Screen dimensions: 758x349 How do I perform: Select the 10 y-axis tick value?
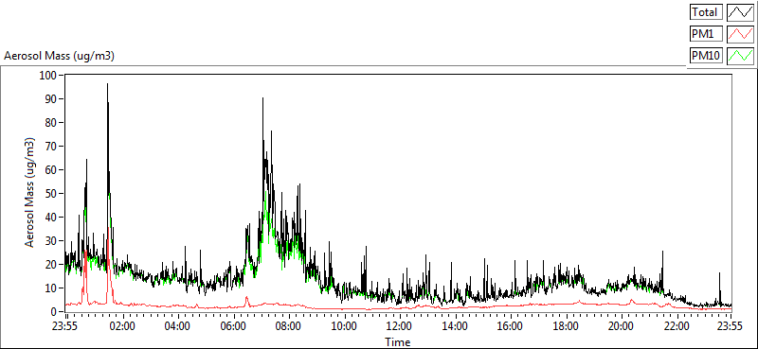pyautogui.click(x=52, y=288)
